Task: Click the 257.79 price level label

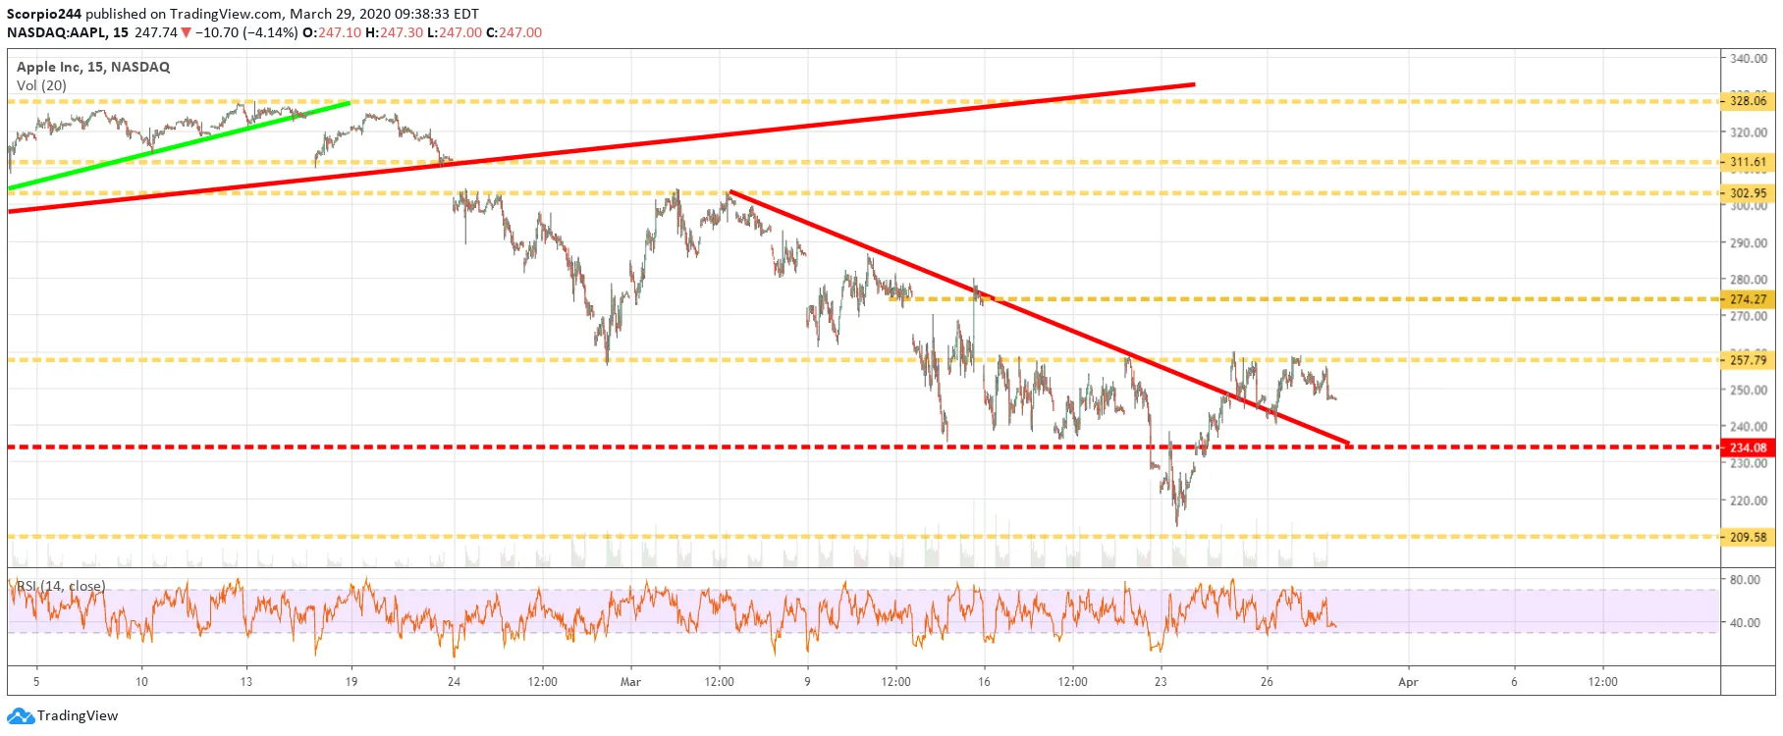Action: tap(1748, 360)
